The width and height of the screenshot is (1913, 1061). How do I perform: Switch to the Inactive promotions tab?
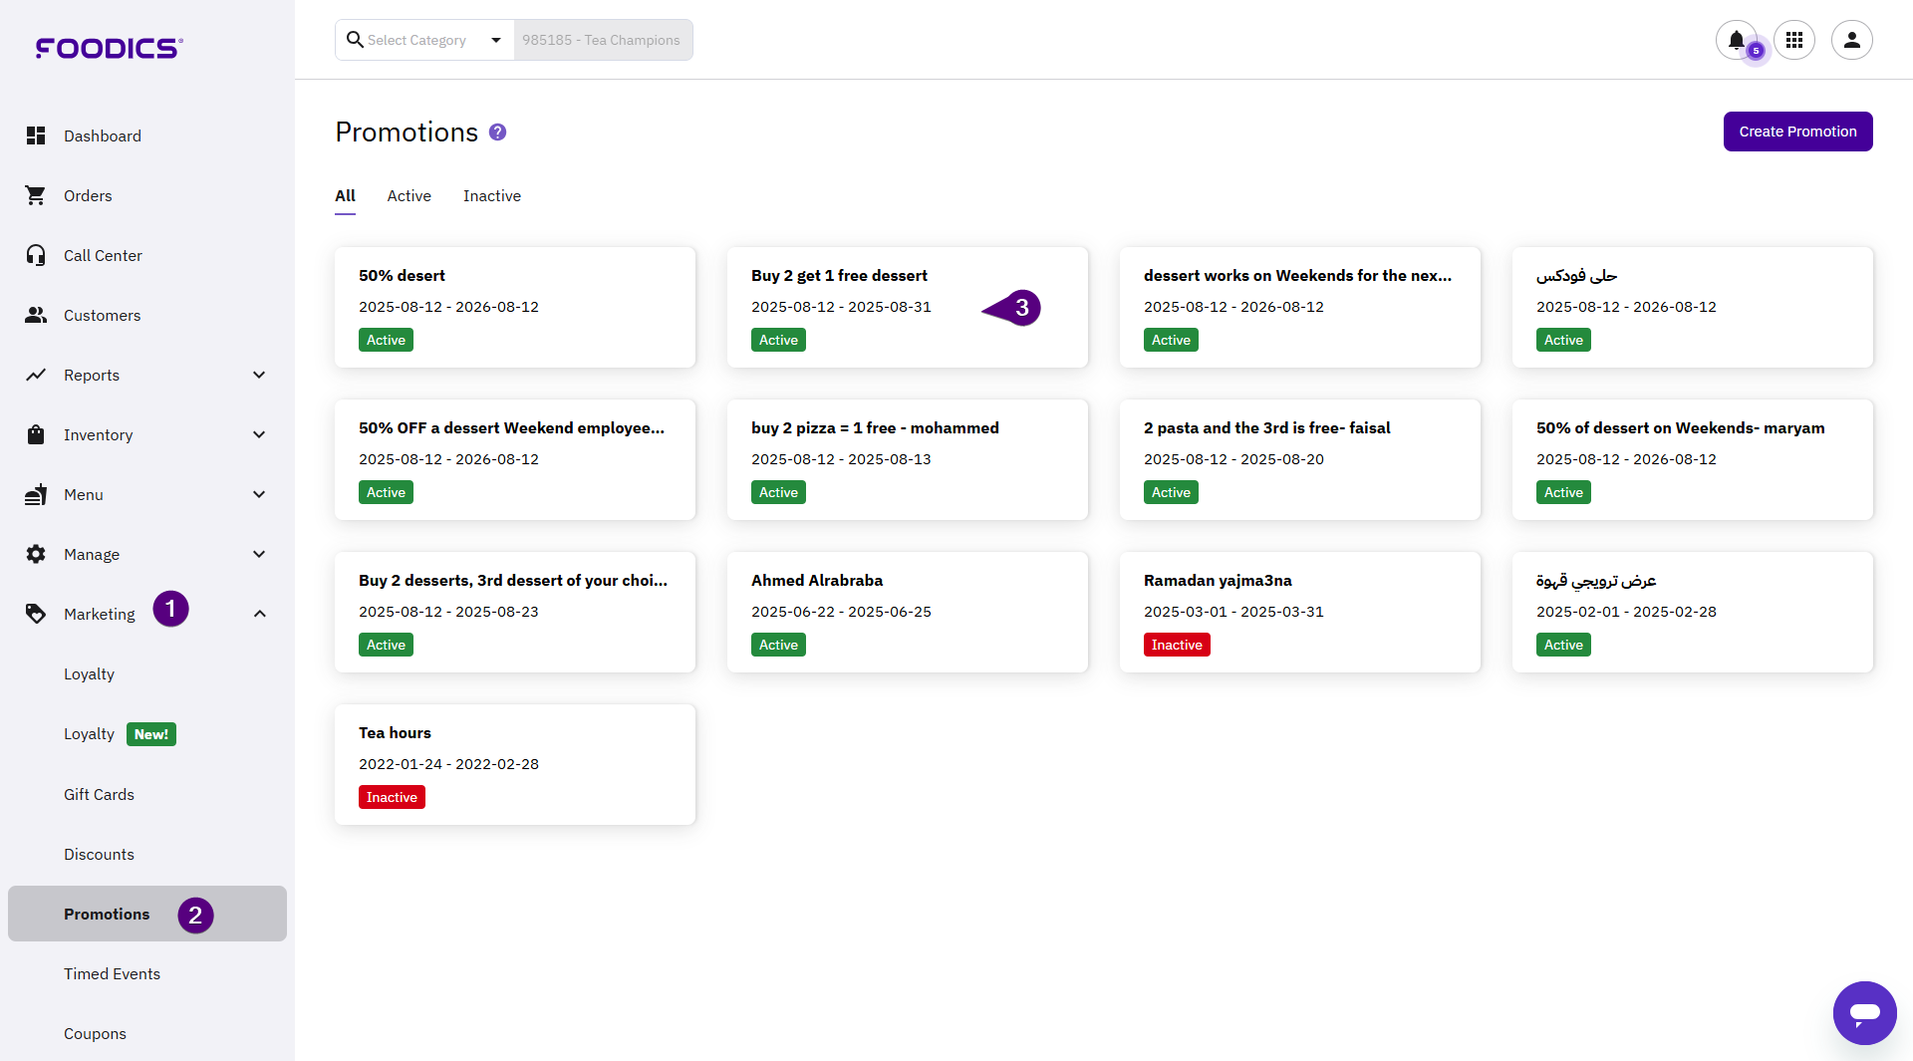491,196
